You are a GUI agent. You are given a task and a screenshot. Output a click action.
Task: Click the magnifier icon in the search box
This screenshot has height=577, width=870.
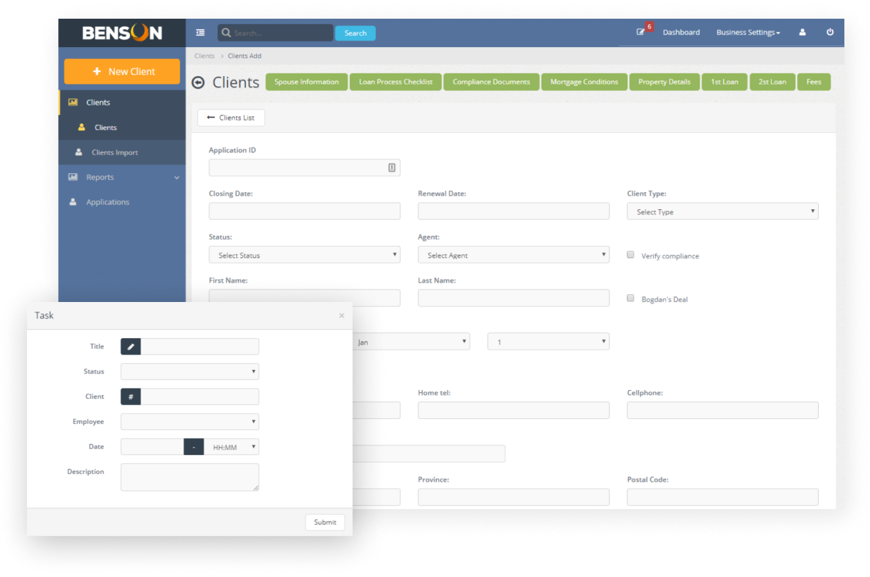pos(226,33)
